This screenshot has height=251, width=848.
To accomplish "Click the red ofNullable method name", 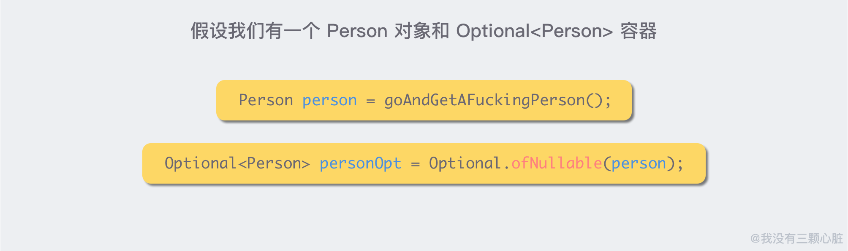I will coord(557,163).
